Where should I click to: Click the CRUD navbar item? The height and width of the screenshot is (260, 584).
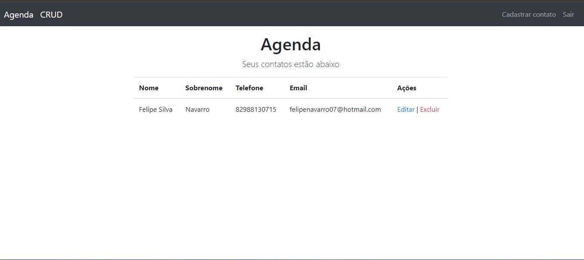(x=51, y=14)
